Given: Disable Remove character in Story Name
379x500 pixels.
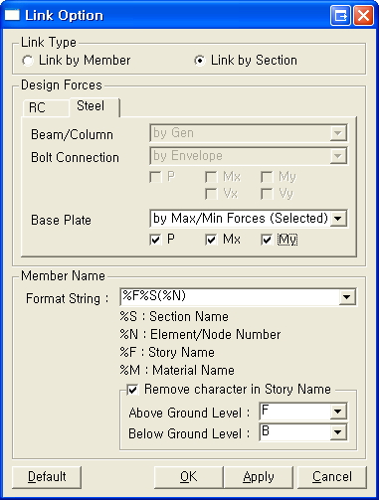Looking at the screenshot, I should click(x=132, y=390).
